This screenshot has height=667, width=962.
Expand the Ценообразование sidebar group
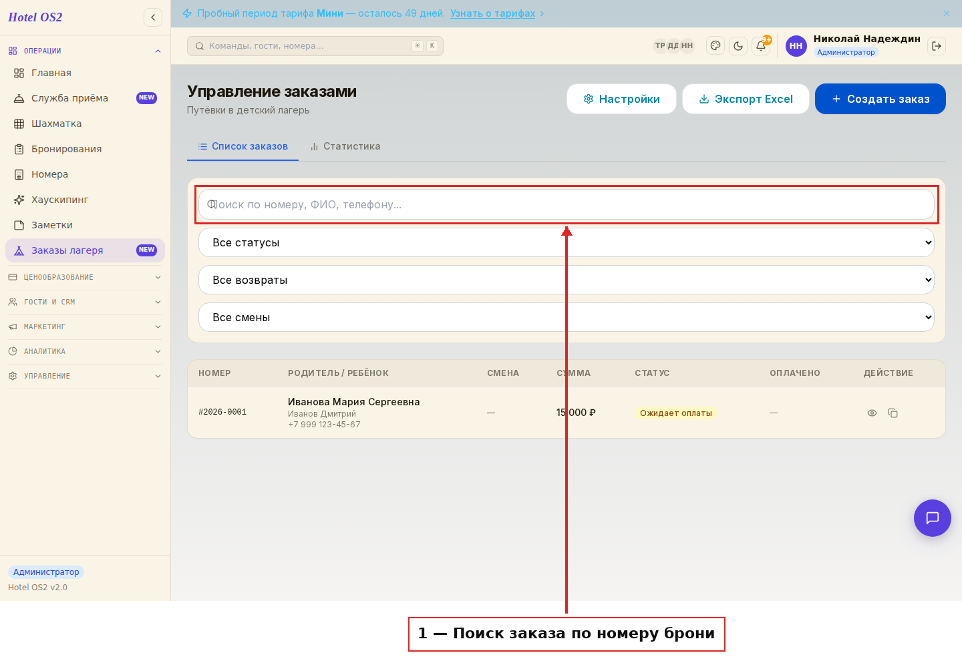coord(85,277)
